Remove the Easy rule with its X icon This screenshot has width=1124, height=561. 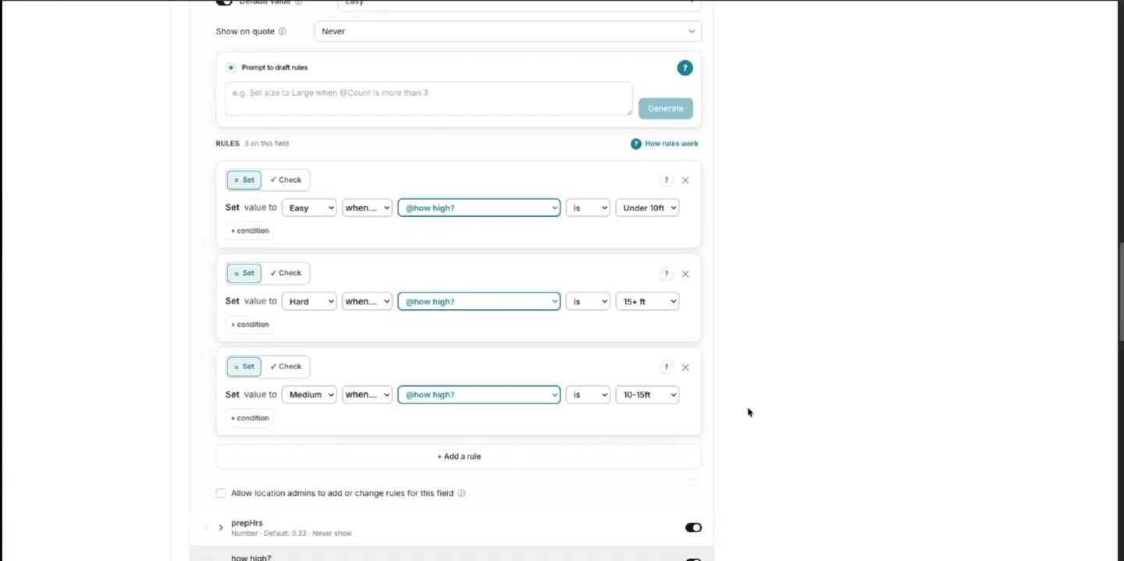685,180
